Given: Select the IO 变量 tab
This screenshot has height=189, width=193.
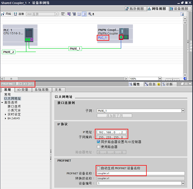Looking at the screenshot, I should [x=23, y=90].
